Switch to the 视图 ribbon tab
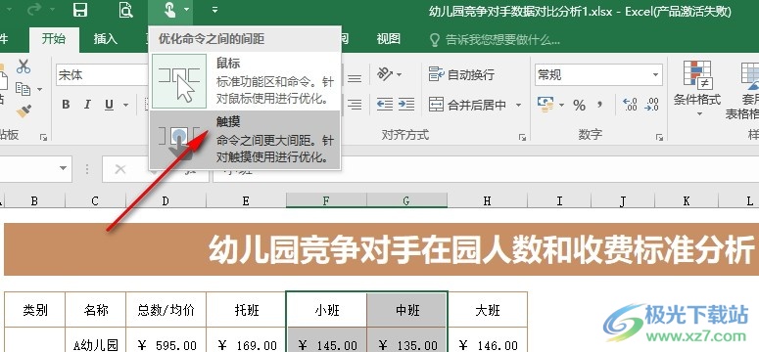This screenshot has height=352, width=759. (x=389, y=39)
